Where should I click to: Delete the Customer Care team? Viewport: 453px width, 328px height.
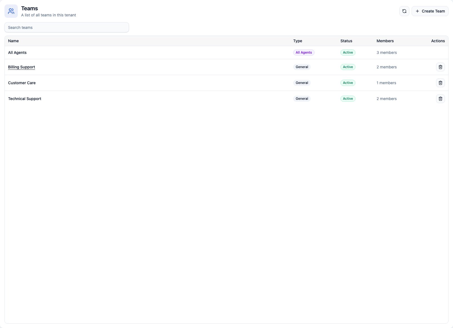click(440, 83)
